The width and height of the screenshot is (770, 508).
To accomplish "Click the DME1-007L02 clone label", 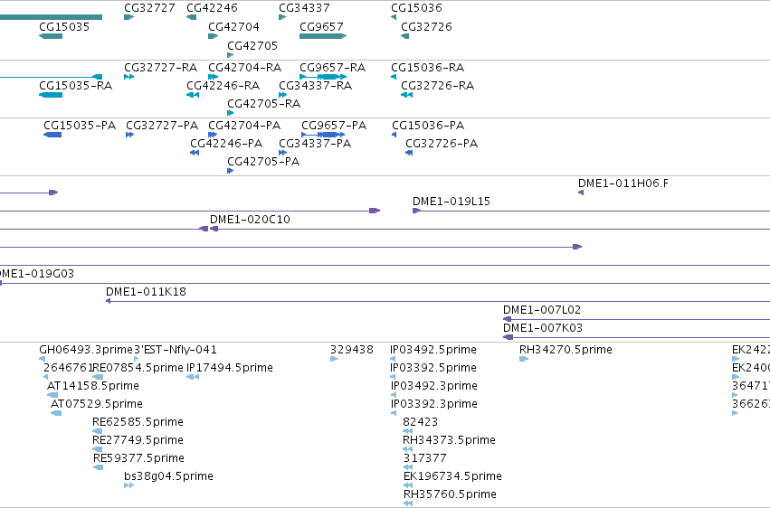I will (542, 310).
